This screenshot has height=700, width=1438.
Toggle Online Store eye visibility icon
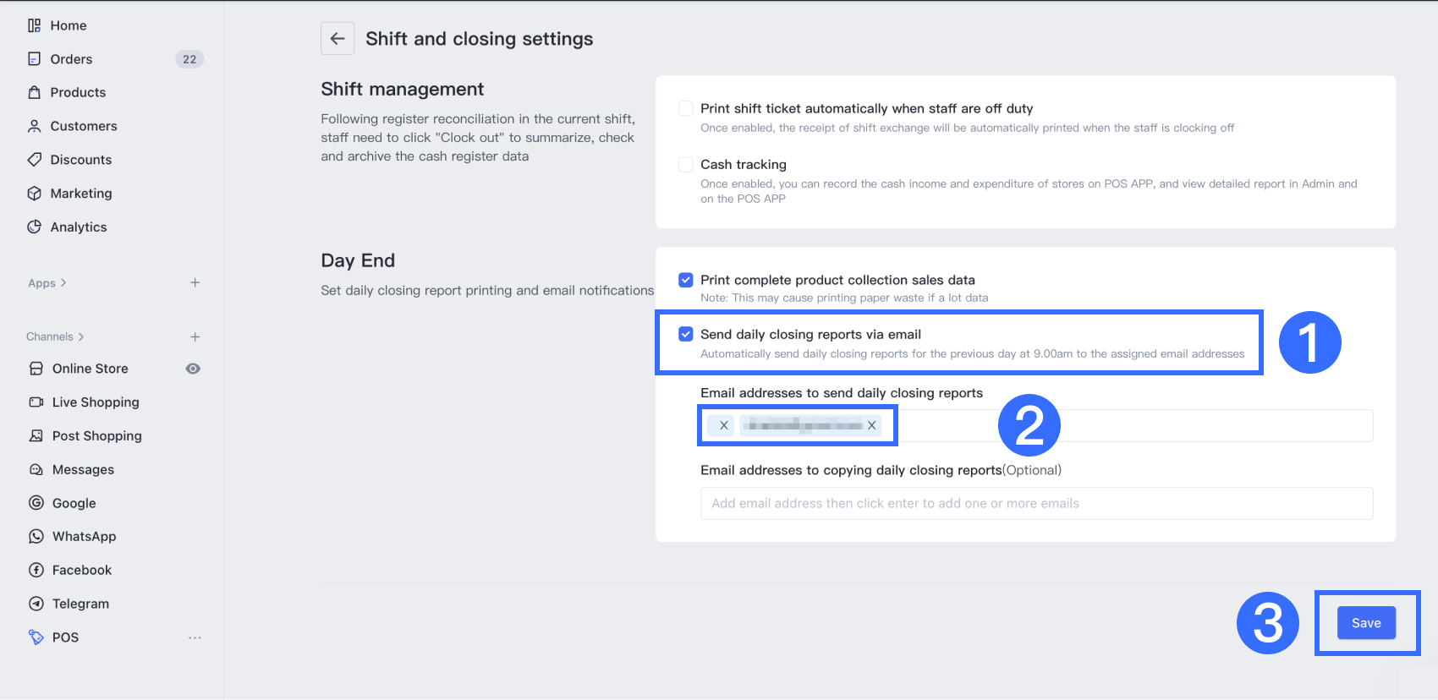click(x=193, y=369)
